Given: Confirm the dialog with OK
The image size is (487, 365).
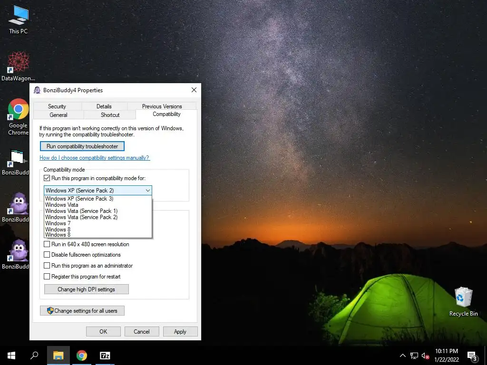Looking at the screenshot, I should coord(103,331).
